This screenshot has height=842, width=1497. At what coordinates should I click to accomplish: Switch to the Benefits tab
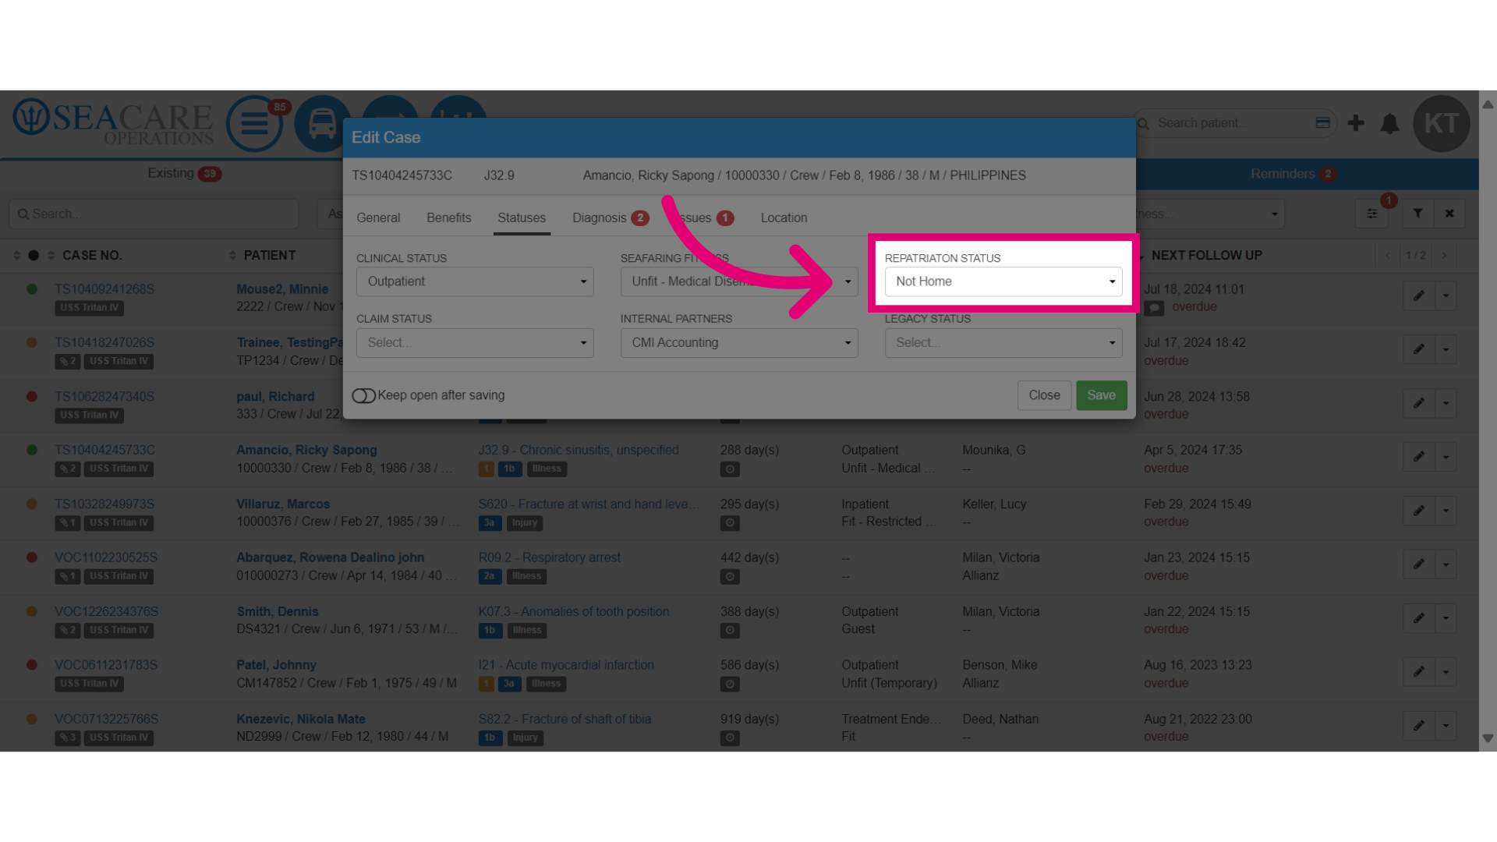click(449, 218)
